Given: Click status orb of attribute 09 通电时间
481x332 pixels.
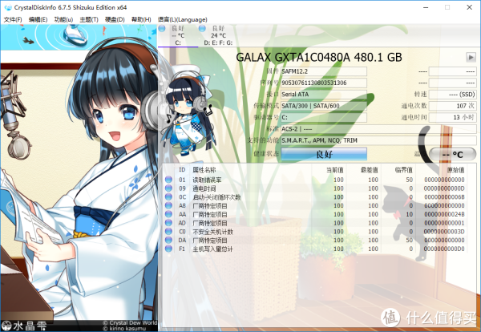Looking at the screenshot, I should (x=168, y=188).
